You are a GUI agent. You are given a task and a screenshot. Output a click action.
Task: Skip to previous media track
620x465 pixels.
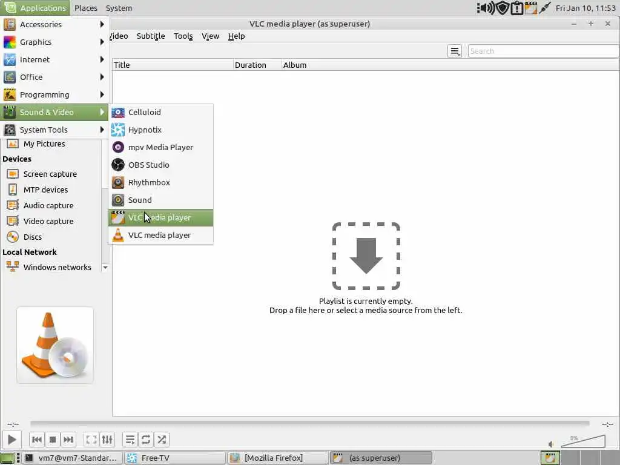[37, 440]
